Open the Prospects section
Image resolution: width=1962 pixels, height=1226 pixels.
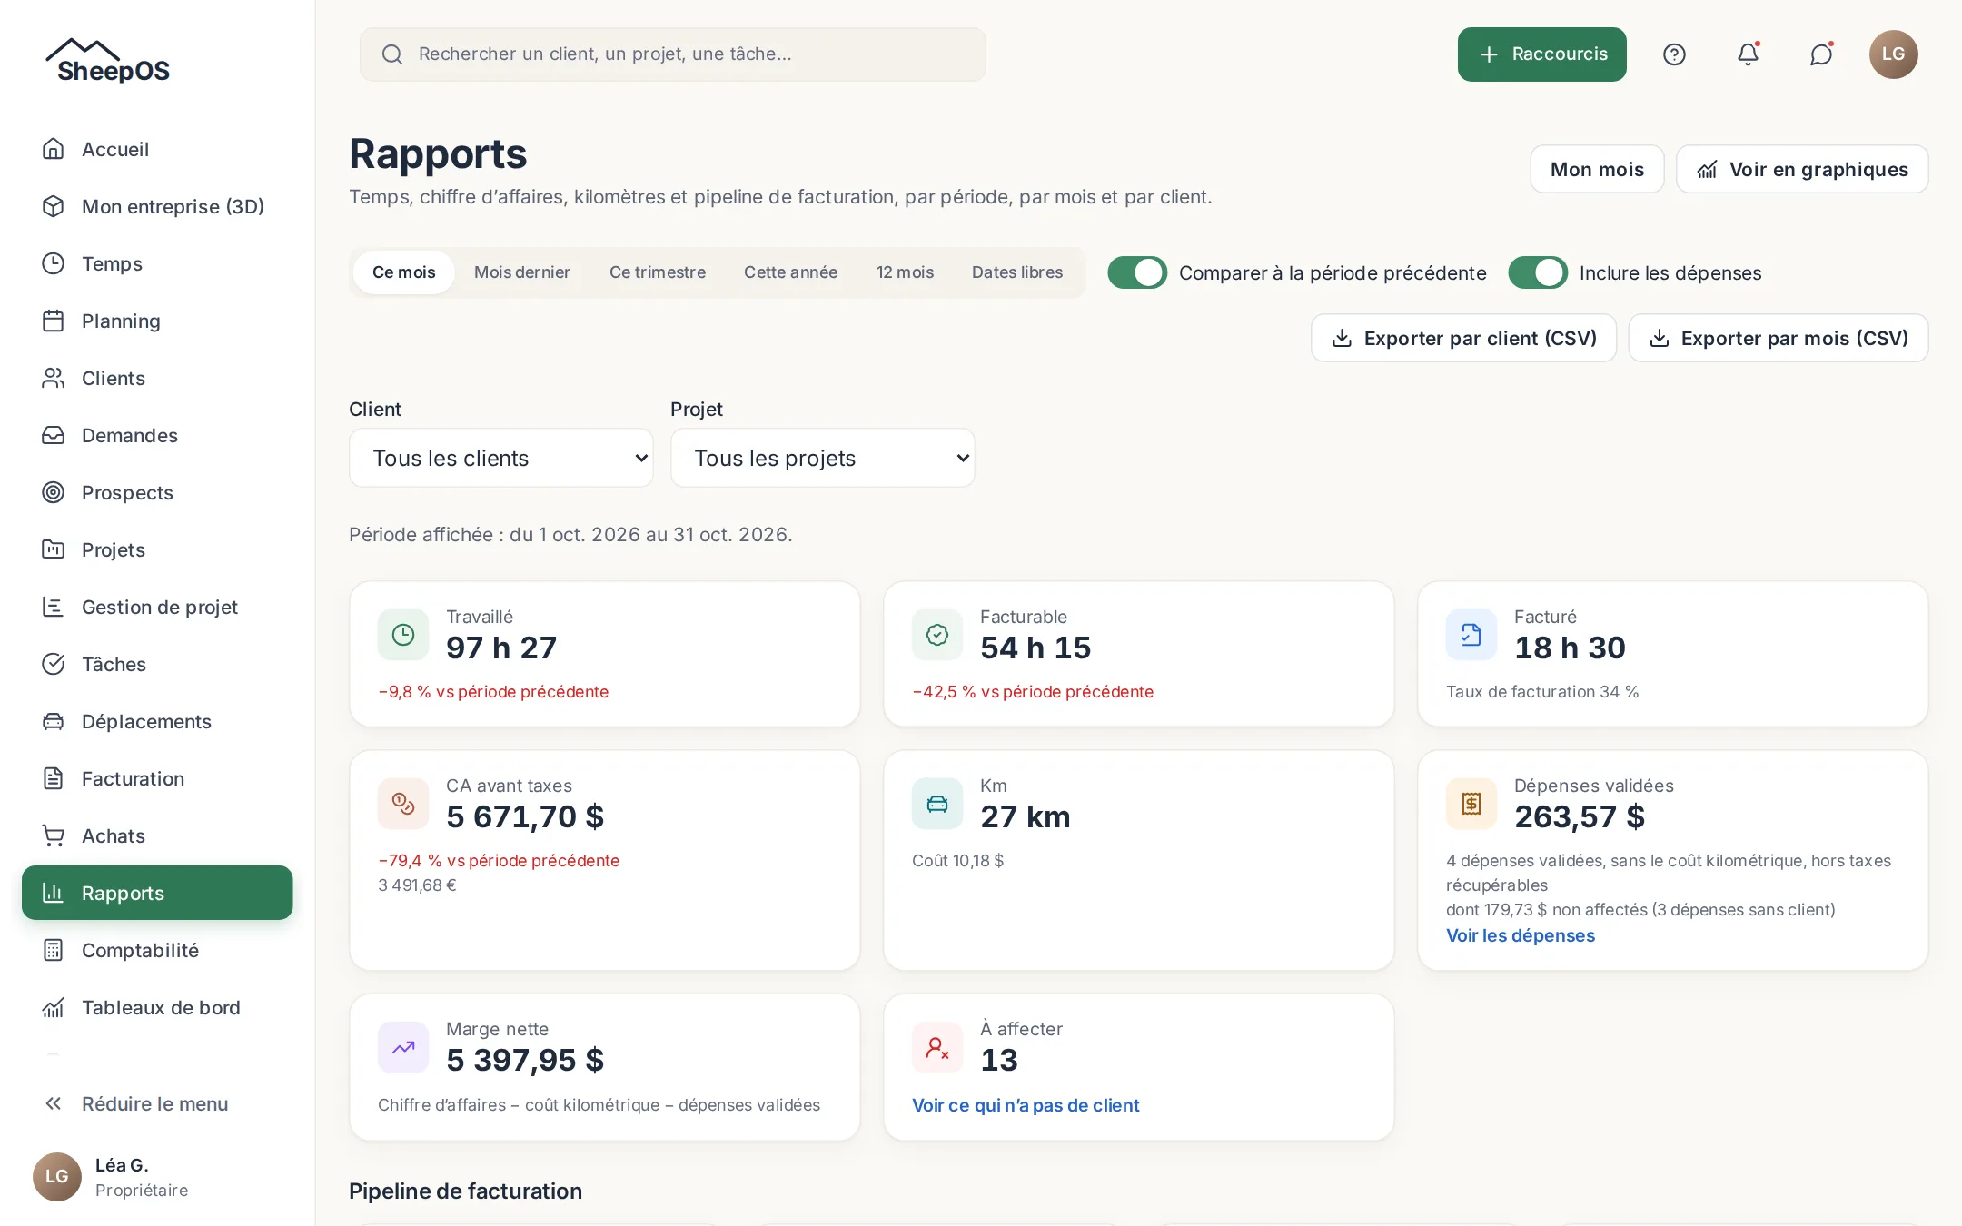pos(157,492)
